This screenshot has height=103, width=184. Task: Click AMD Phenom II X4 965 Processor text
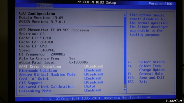point(54,30)
